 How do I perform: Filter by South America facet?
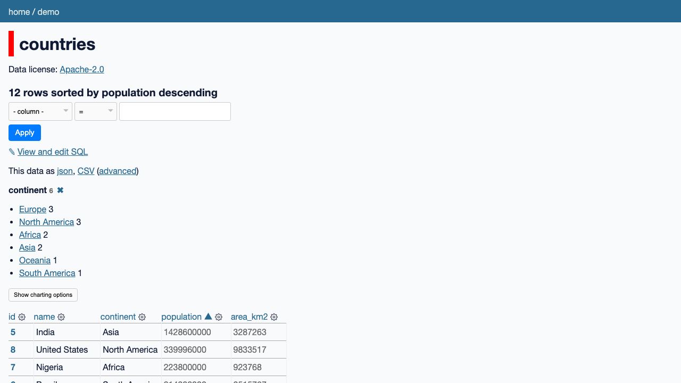47,273
